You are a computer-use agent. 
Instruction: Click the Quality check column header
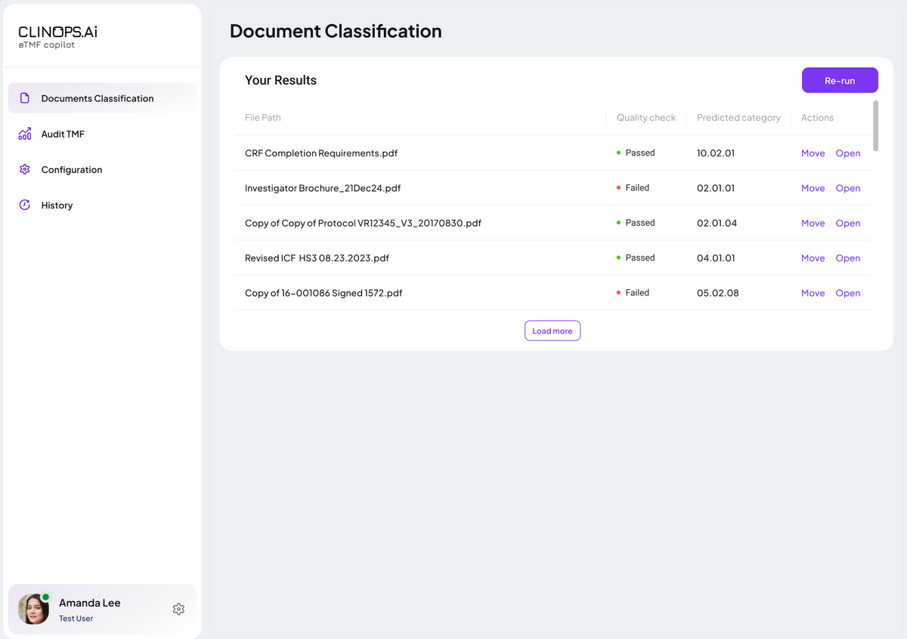pos(645,118)
